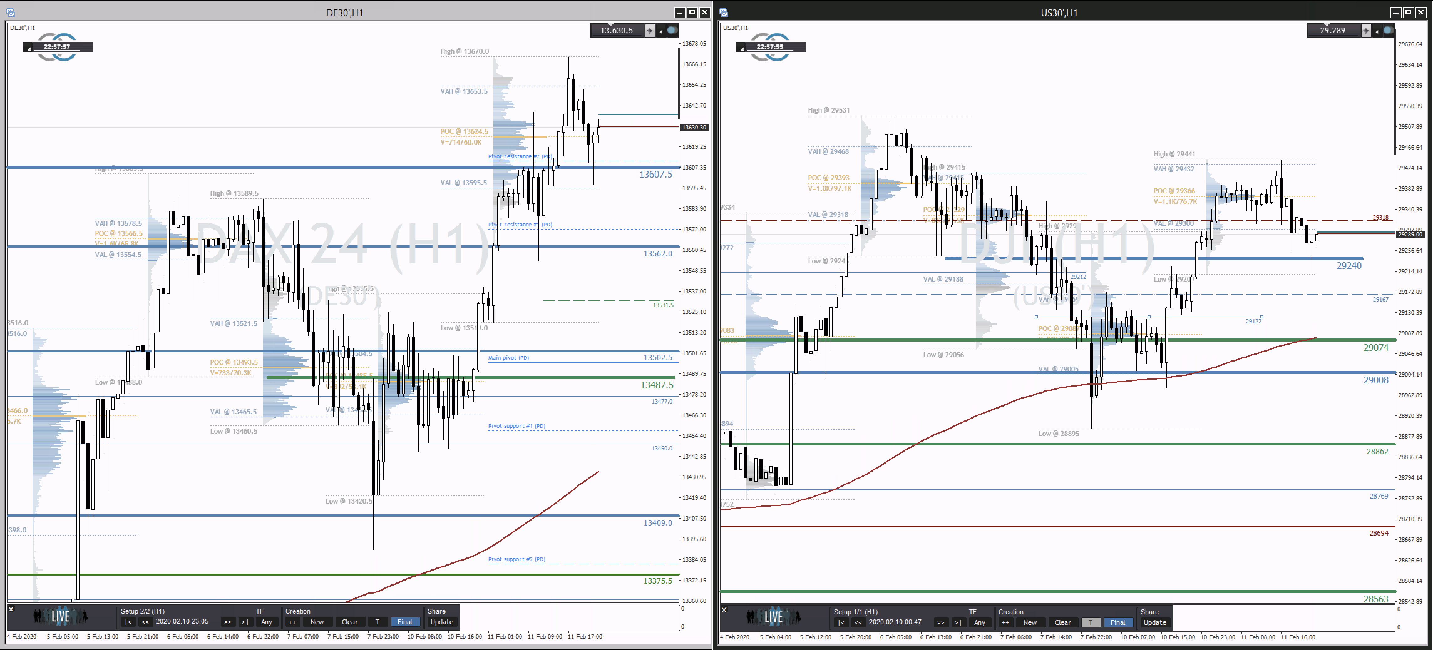Image resolution: width=1433 pixels, height=650 pixels.
Task: Toggle the blue switch in DE30 price widget
Action: pyautogui.click(x=672, y=30)
